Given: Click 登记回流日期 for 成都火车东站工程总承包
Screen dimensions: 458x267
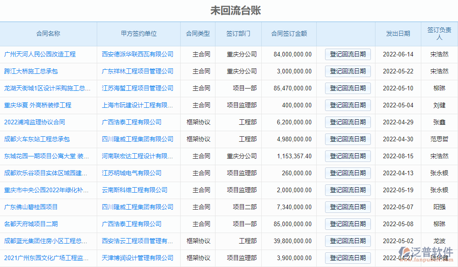Looking at the screenshot, I should tap(348, 139).
